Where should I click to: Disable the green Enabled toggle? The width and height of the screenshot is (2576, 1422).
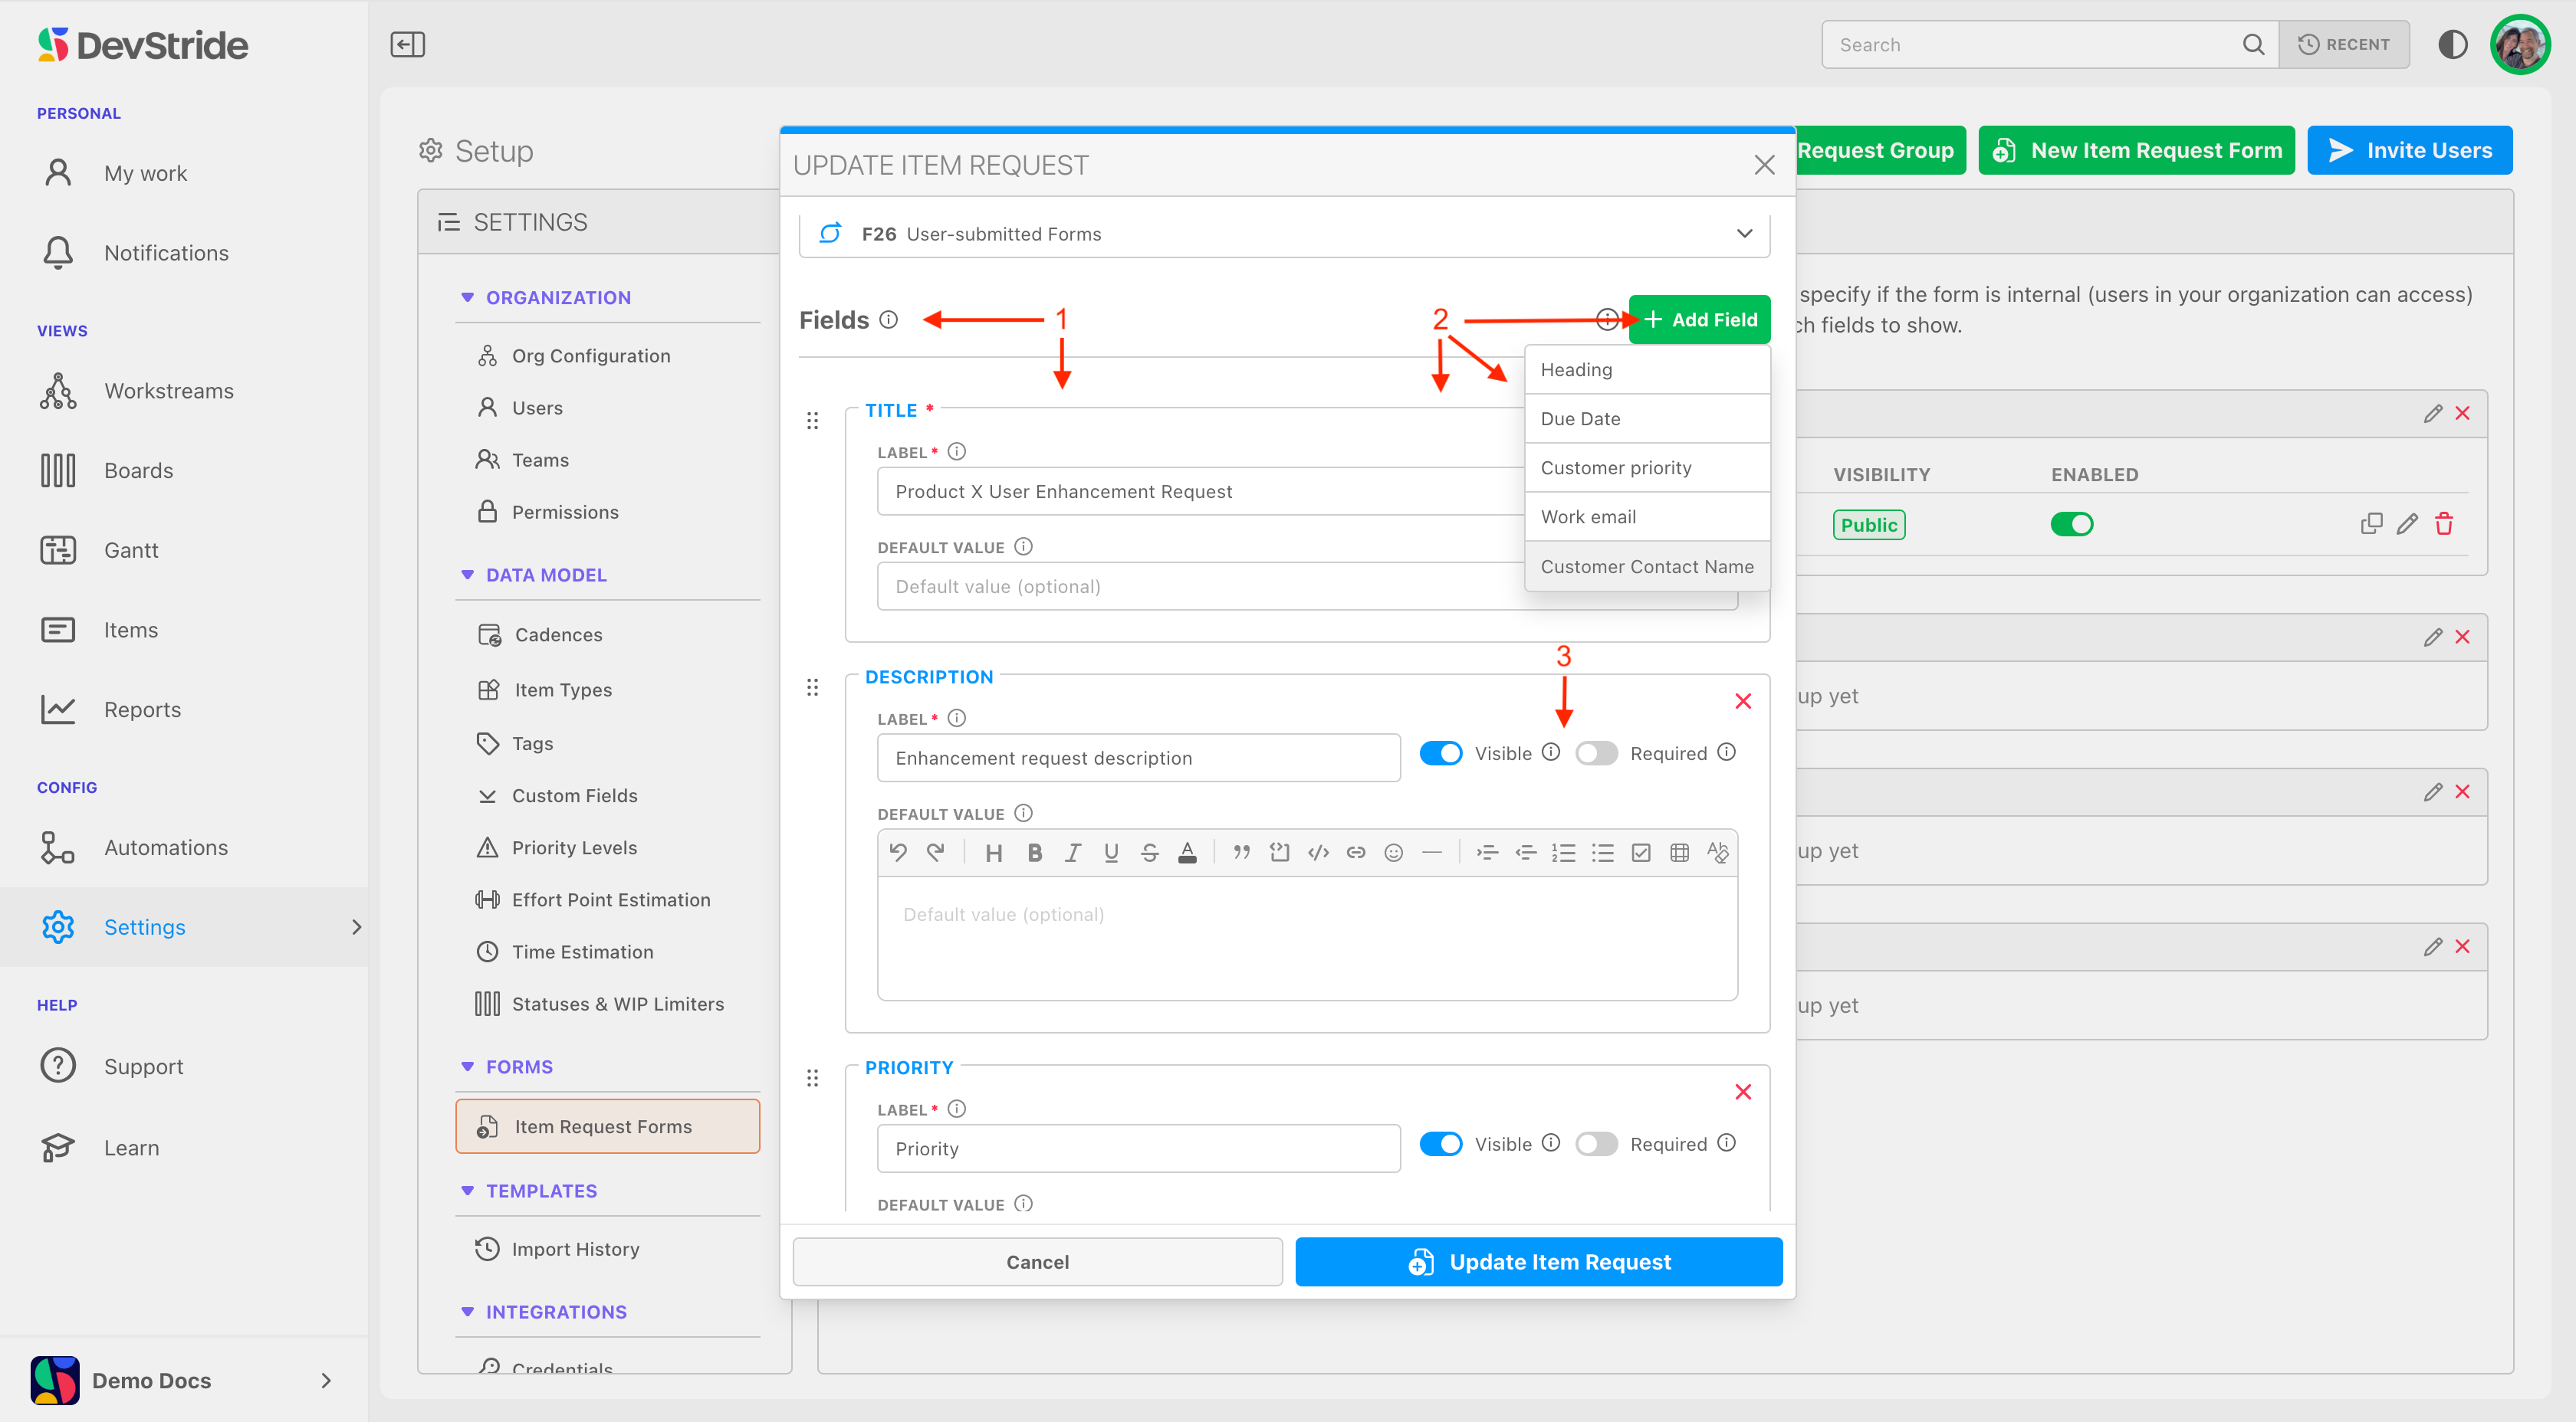click(x=2071, y=523)
